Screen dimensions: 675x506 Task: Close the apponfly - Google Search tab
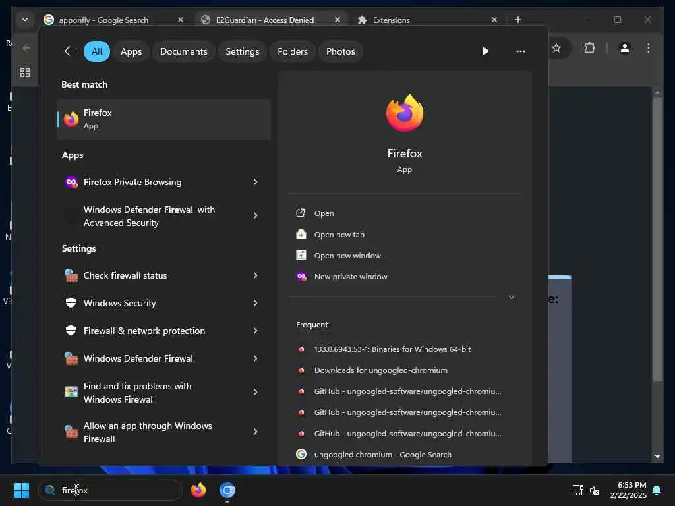[x=181, y=20]
